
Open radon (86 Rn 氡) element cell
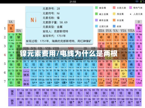coord(139,73)
